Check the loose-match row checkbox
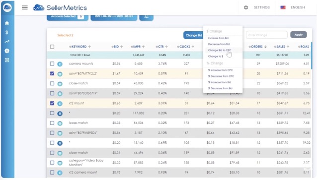318x180 pixels. 52,123
